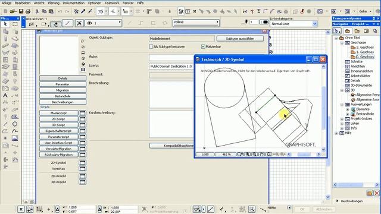Click the Open file toolbar icon
381x214 pixels.
pyautogui.click(x=13, y=11)
